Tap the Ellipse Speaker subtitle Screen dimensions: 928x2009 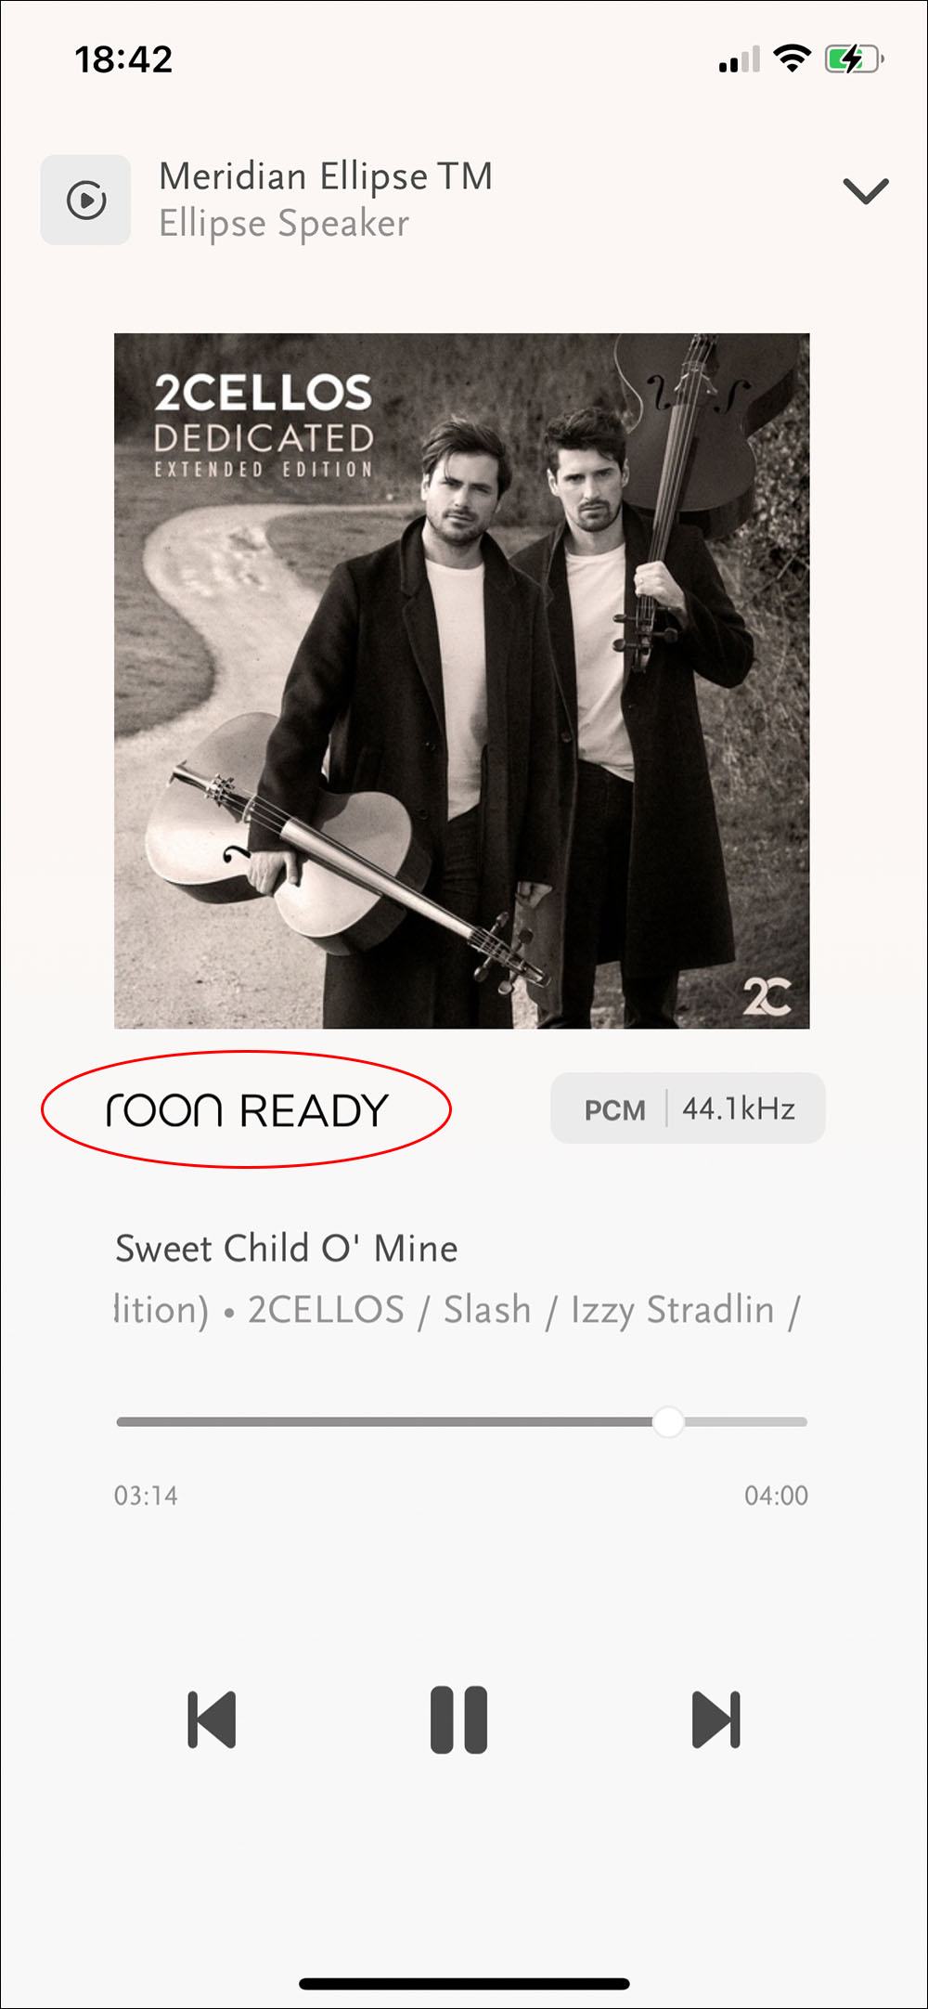click(x=284, y=224)
